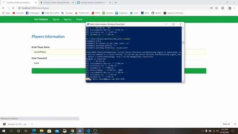Open the Windows Start menu
This screenshot has width=238, height=134.
pyautogui.click(x=4, y=131)
